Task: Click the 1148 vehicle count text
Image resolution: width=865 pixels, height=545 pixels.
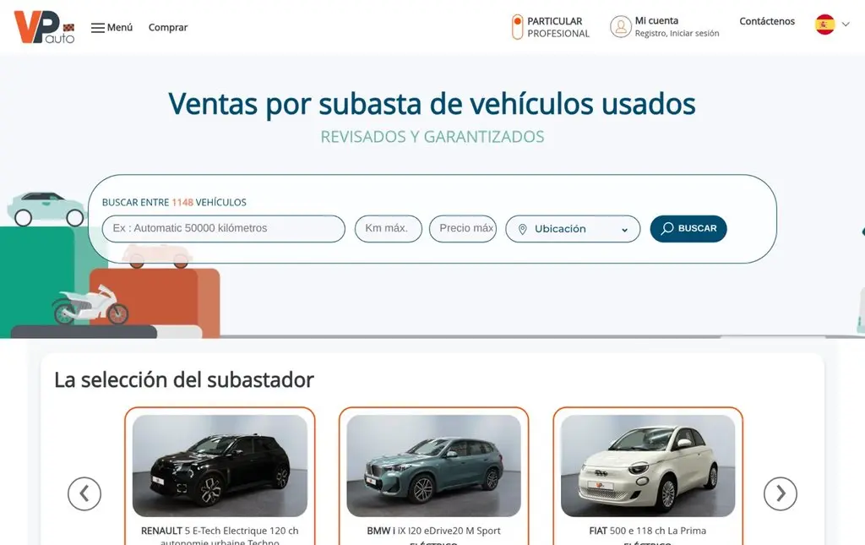Action: pos(182,203)
